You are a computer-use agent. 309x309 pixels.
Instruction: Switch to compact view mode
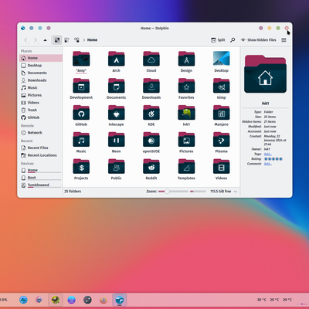66,40
